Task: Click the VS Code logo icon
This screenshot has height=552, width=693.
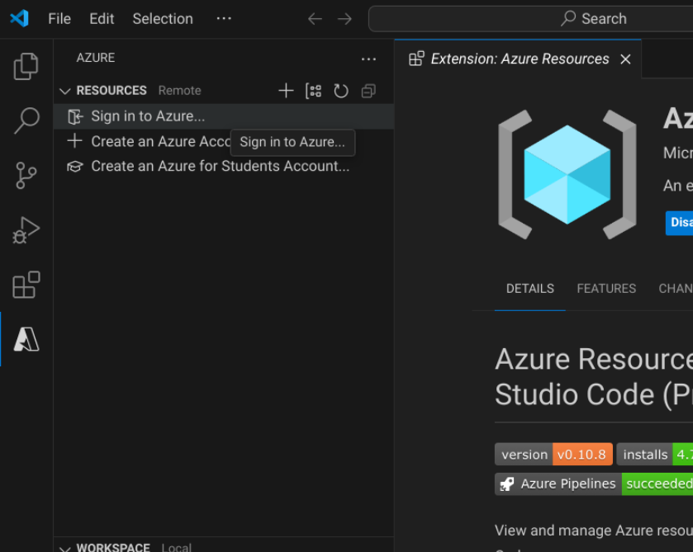Action: pos(20,18)
